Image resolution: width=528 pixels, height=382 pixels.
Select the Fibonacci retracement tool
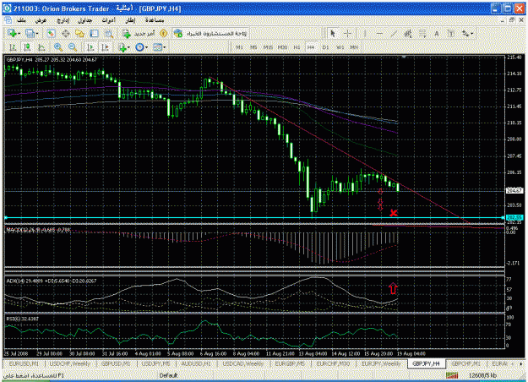point(422,33)
